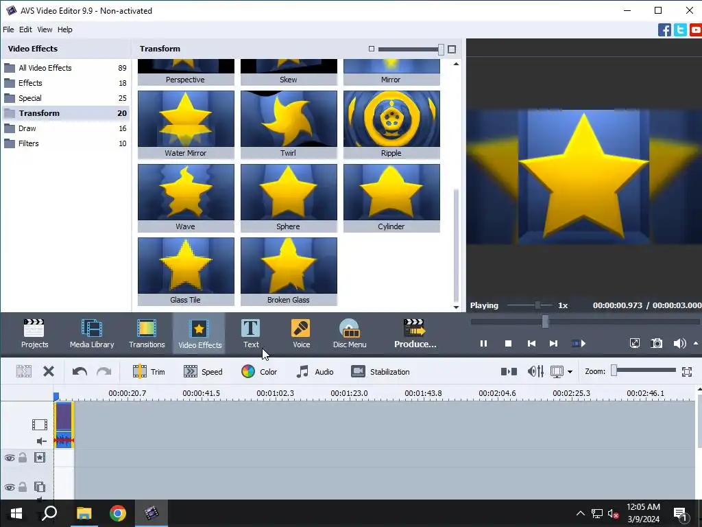Open the timeline view dropdown arrow

570,372
